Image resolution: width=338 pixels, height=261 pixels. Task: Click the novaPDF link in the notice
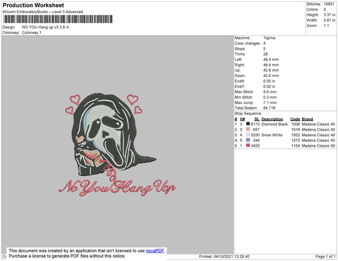pos(155,251)
